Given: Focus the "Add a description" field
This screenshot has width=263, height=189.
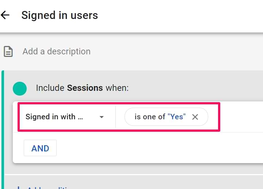Looking at the screenshot, I should point(56,51).
